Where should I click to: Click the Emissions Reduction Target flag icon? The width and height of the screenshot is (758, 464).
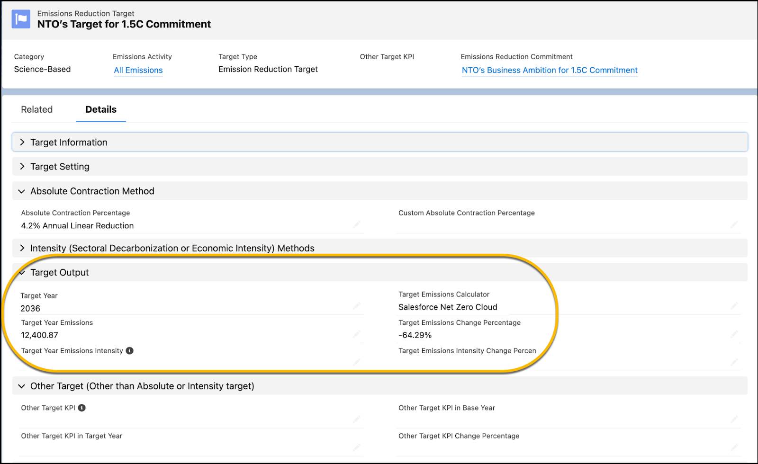point(21,19)
